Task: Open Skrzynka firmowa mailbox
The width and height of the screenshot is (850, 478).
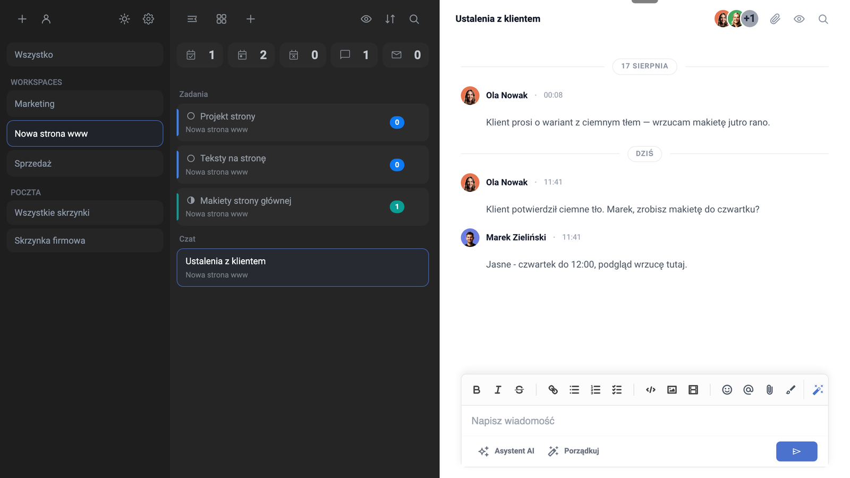Action: (85, 241)
